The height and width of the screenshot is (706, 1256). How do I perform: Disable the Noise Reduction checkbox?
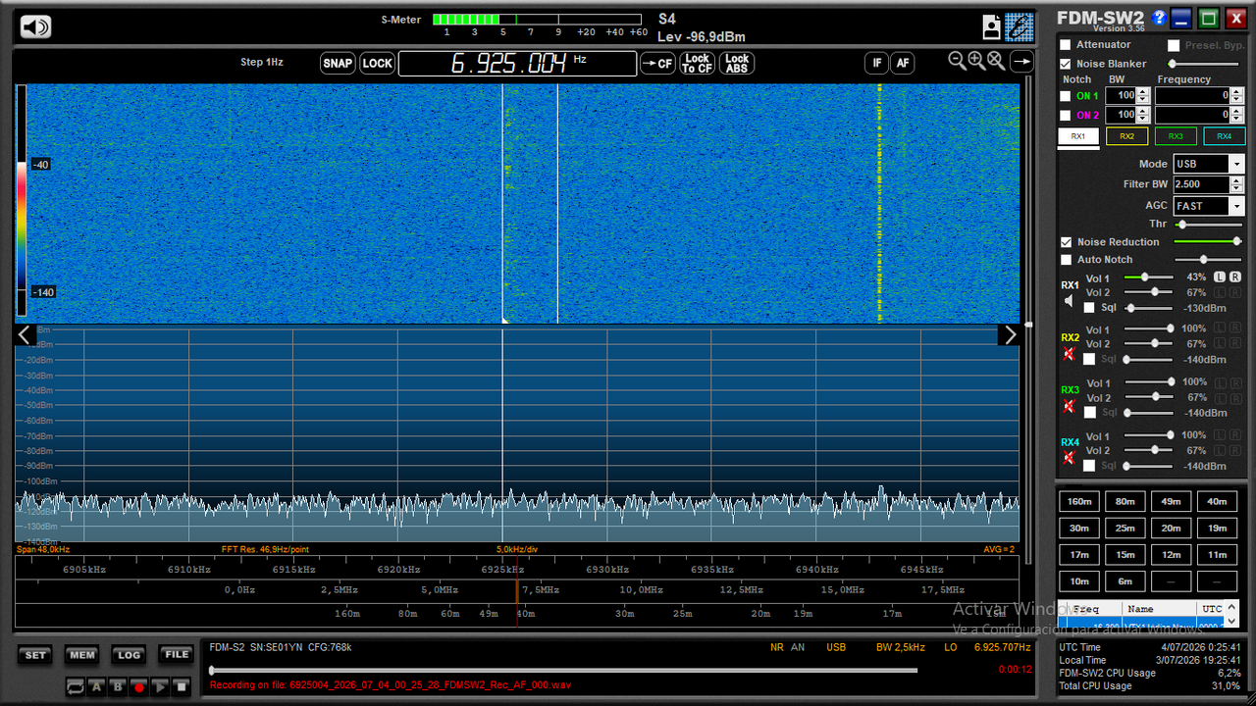pos(1066,242)
